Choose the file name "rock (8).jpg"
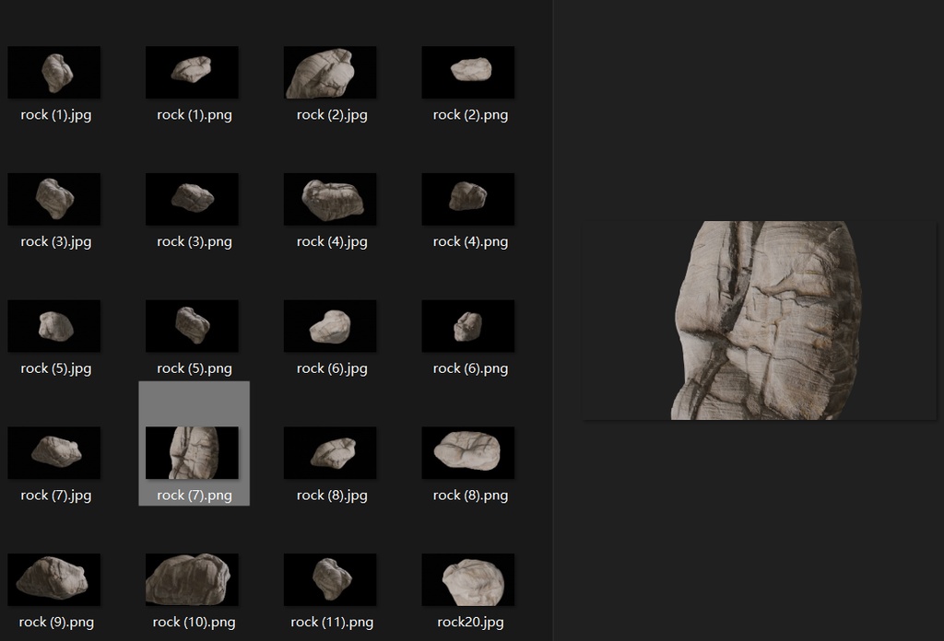This screenshot has width=944, height=641. click(332, 495)
